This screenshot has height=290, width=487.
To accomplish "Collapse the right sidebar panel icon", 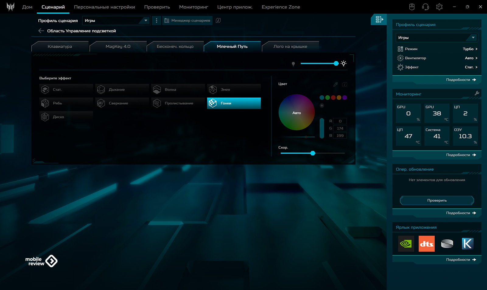I will pyautogui.click(x=379, y=19).
